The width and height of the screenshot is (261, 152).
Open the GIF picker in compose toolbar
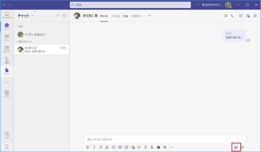120,147
